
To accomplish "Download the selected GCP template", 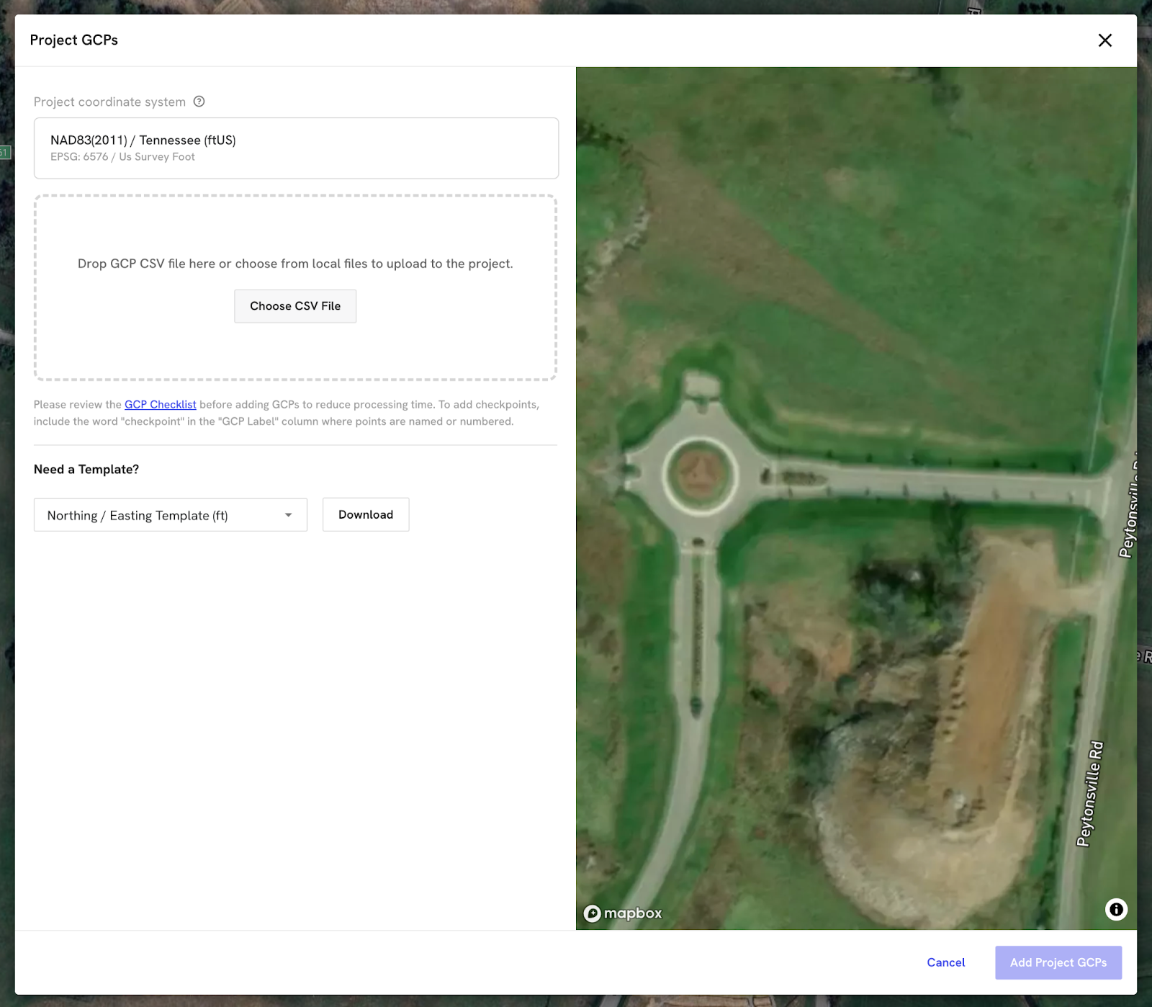I will [x=365, y=514].
